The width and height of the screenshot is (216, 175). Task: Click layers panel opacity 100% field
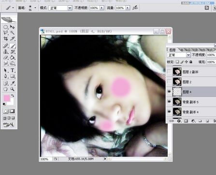211,55
